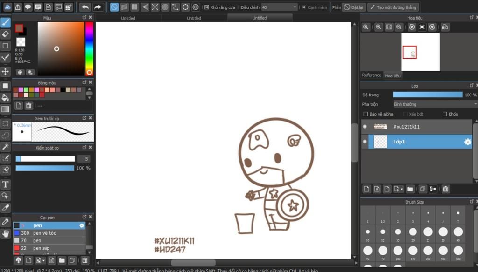The width and height of the screenshot is (478, 272).
Task: Open Pha trộn blending mode dropdown
Action: click(x=436, y=104)
